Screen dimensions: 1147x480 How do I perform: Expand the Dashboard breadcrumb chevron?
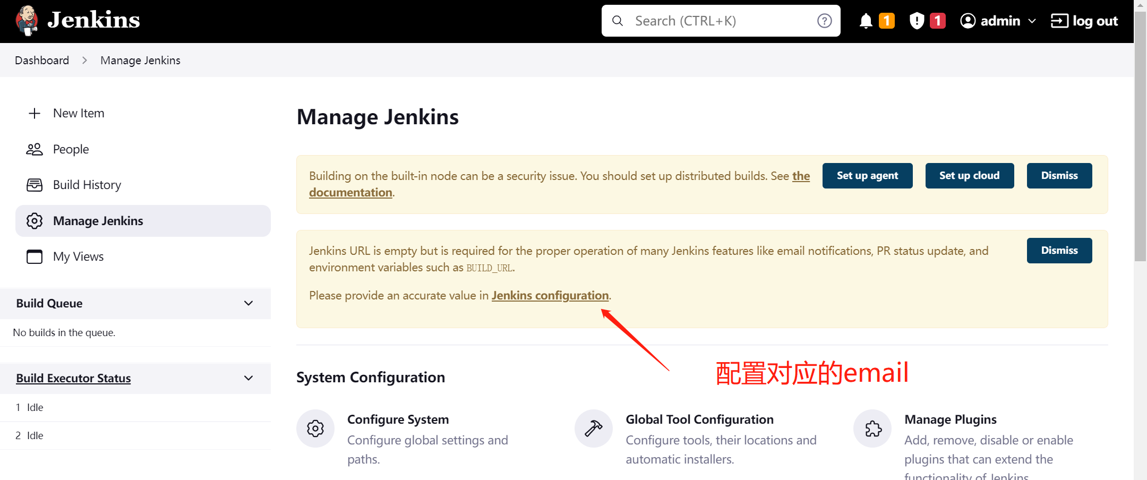84,61
